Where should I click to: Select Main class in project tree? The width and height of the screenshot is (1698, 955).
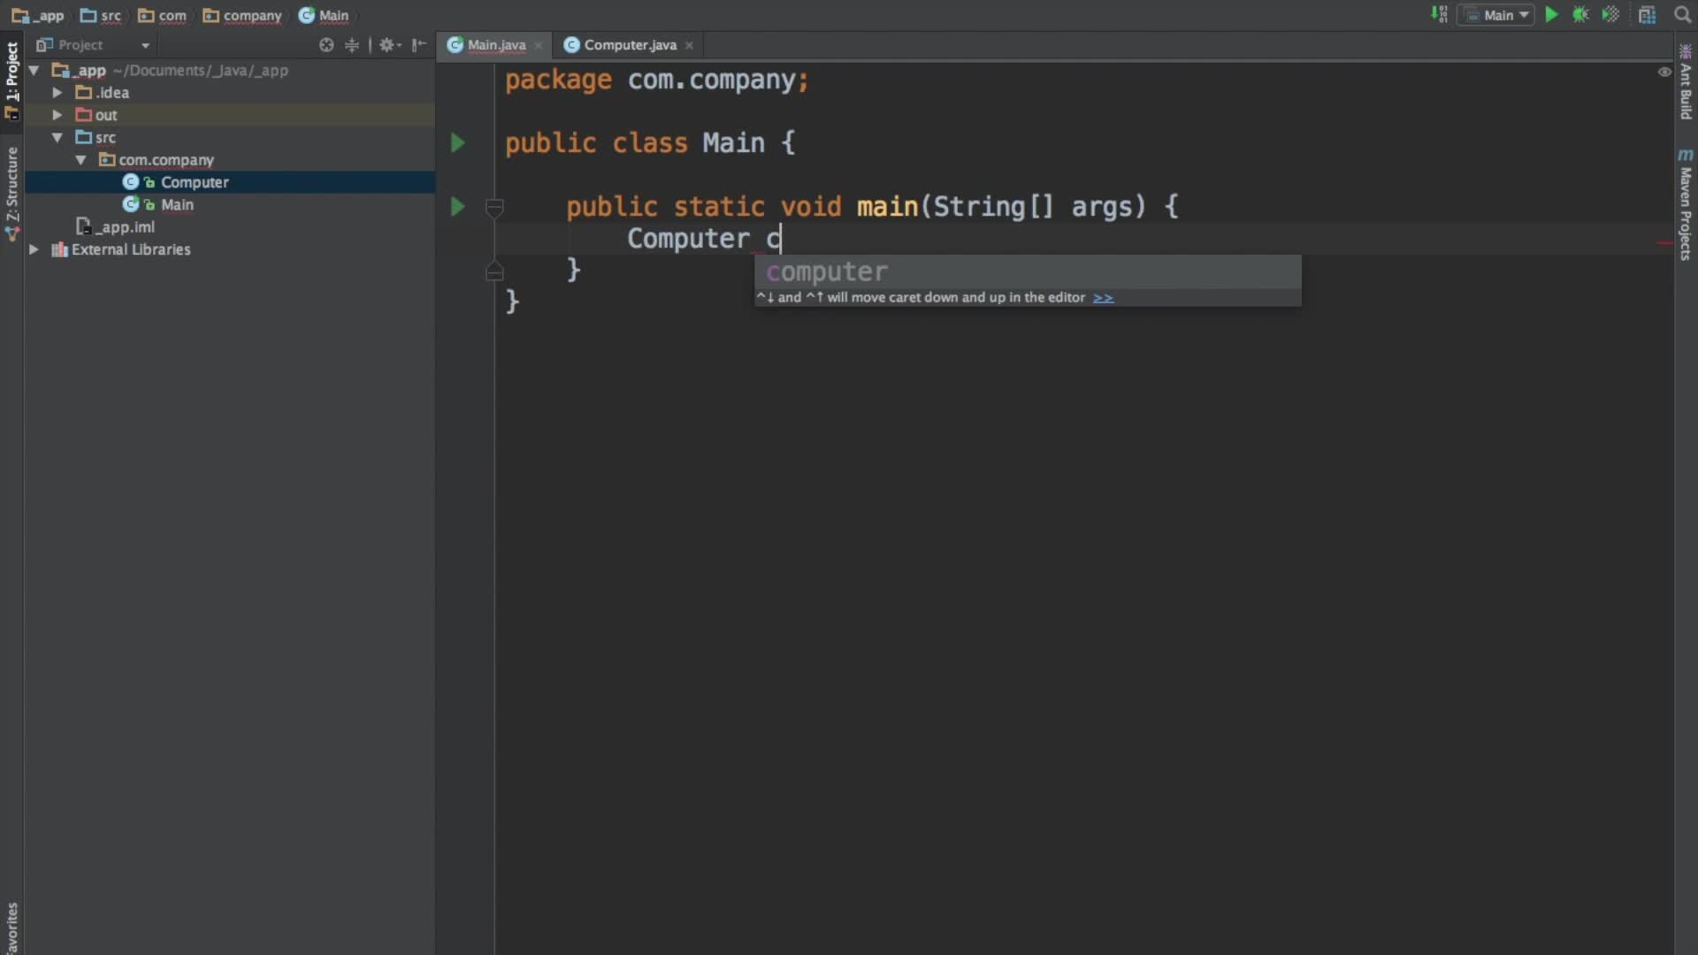pyautogui.click(x=230, y=204)
